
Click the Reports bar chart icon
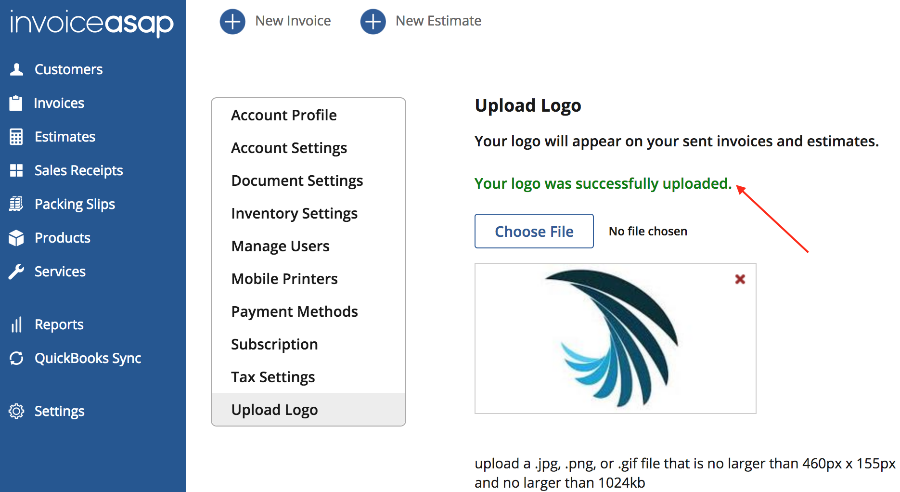coord(16,324)
